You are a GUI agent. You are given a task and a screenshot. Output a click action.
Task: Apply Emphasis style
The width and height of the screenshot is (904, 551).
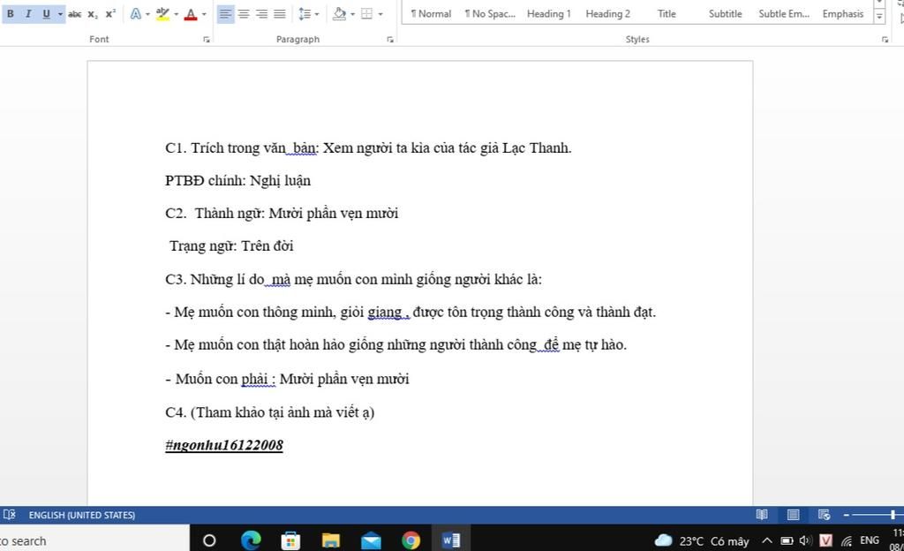[843, 14]
